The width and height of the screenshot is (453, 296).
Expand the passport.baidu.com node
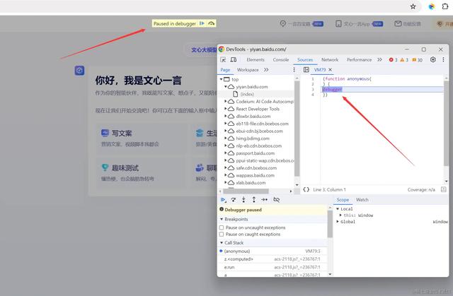click(225, 153)
